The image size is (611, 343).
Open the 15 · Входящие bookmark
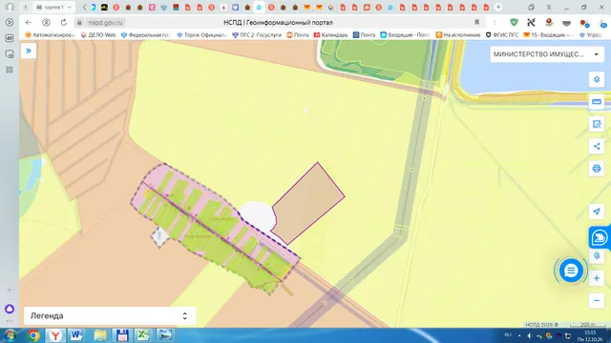coord(549,35)
